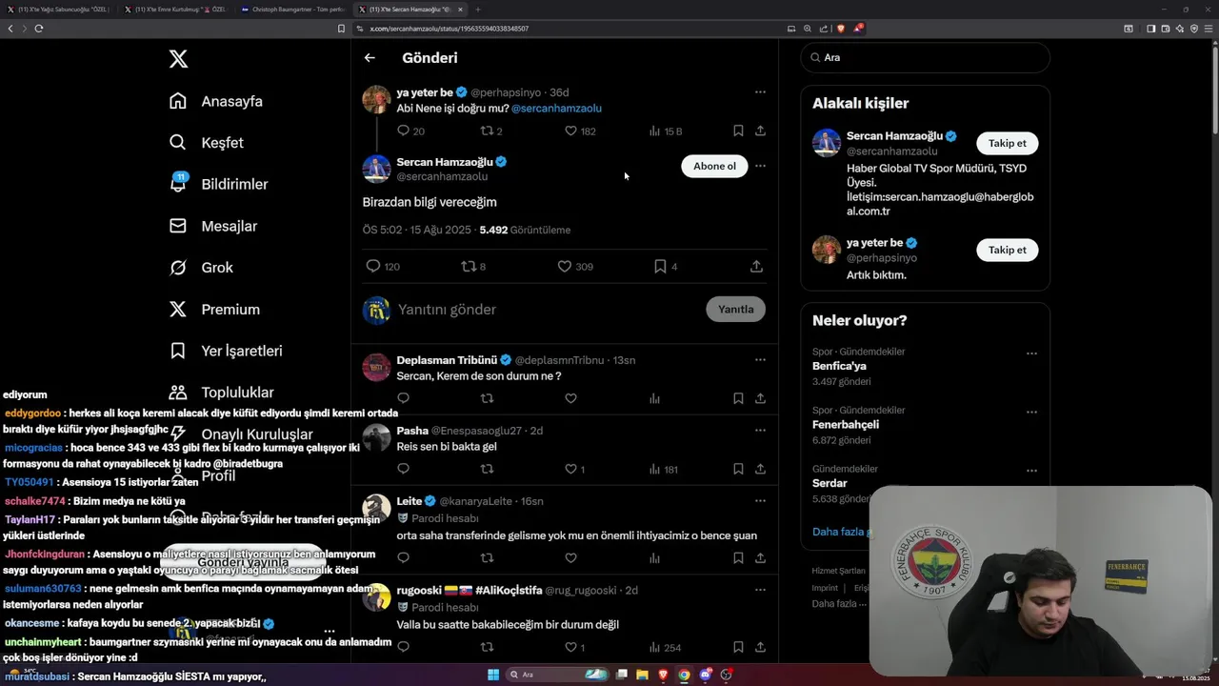The image size is (1219, 686).
Task: Open Chrome from taskbar
Action: click(x=684, y=675)
